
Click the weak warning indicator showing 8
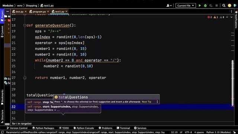point(222,17)
